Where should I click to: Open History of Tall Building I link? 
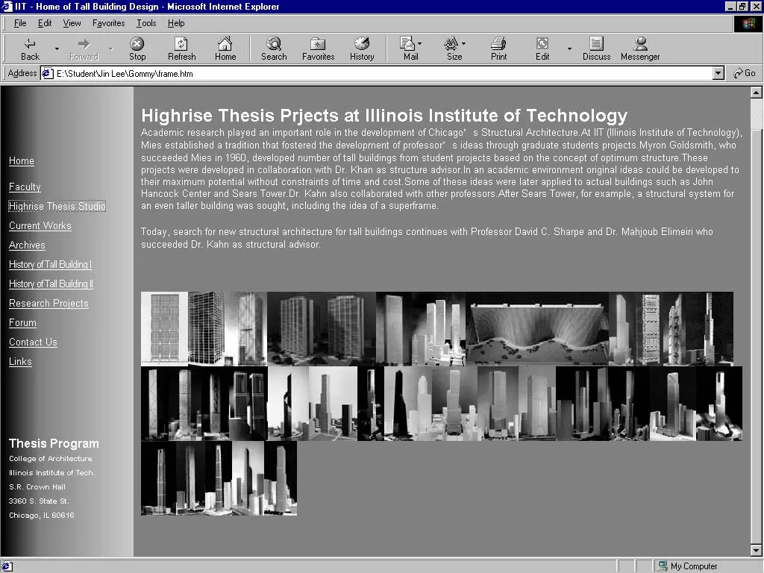point(50,265)
